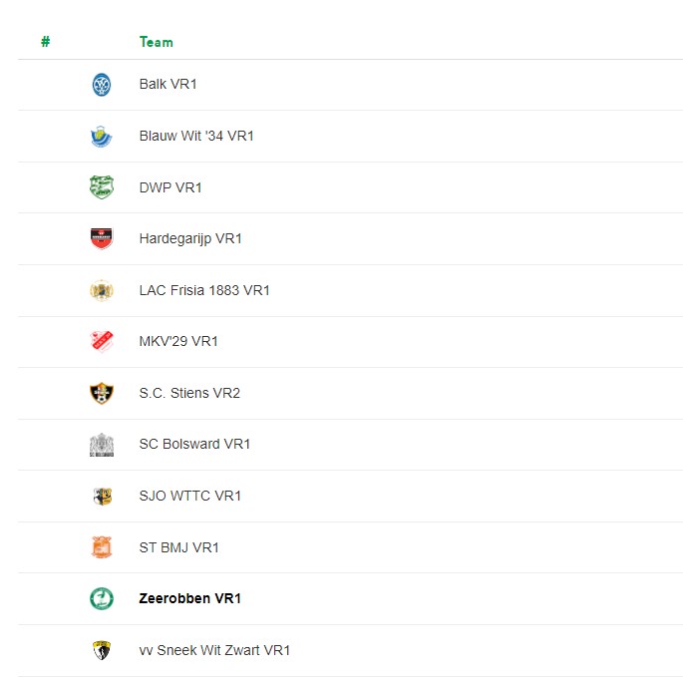
Task: Select ST BMJ VR1 team name
Action: [x=178, y=547]
